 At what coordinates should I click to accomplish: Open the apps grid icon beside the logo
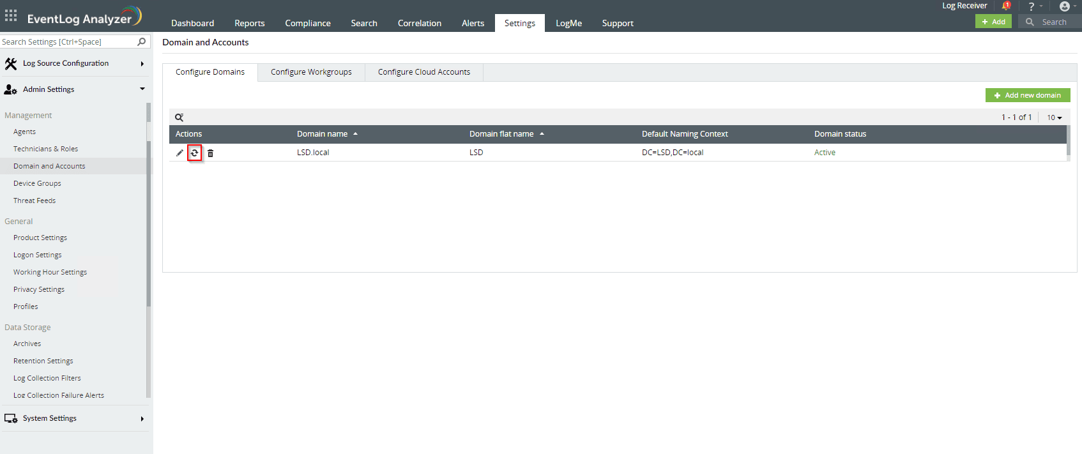point(11,17)
